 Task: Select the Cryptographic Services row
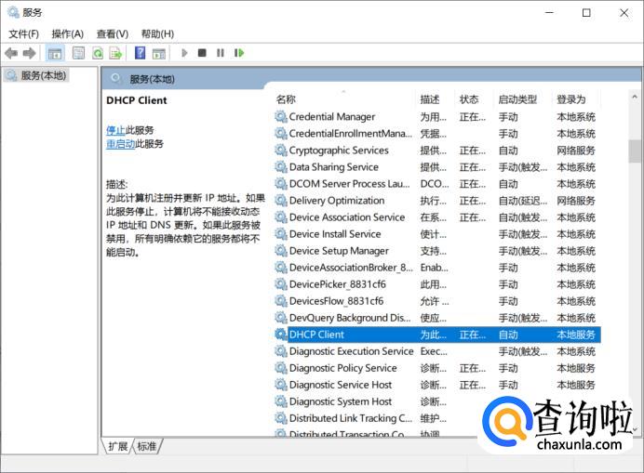tap(339, 151)
